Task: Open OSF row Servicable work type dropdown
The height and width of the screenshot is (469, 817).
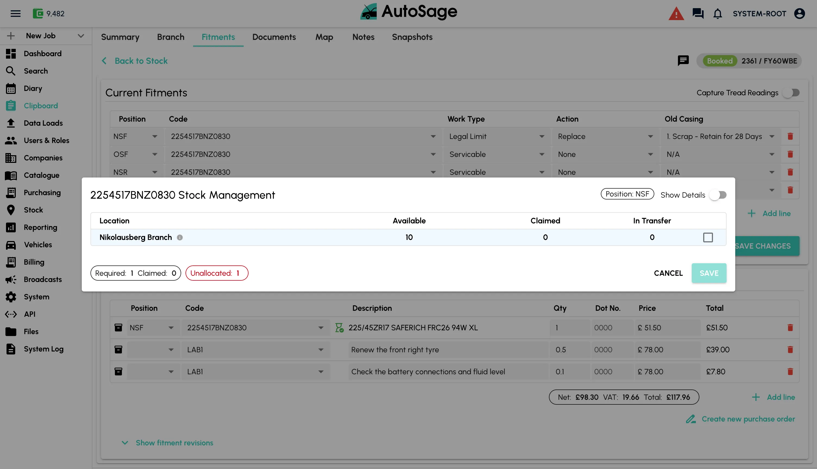Action: [497, 154]
